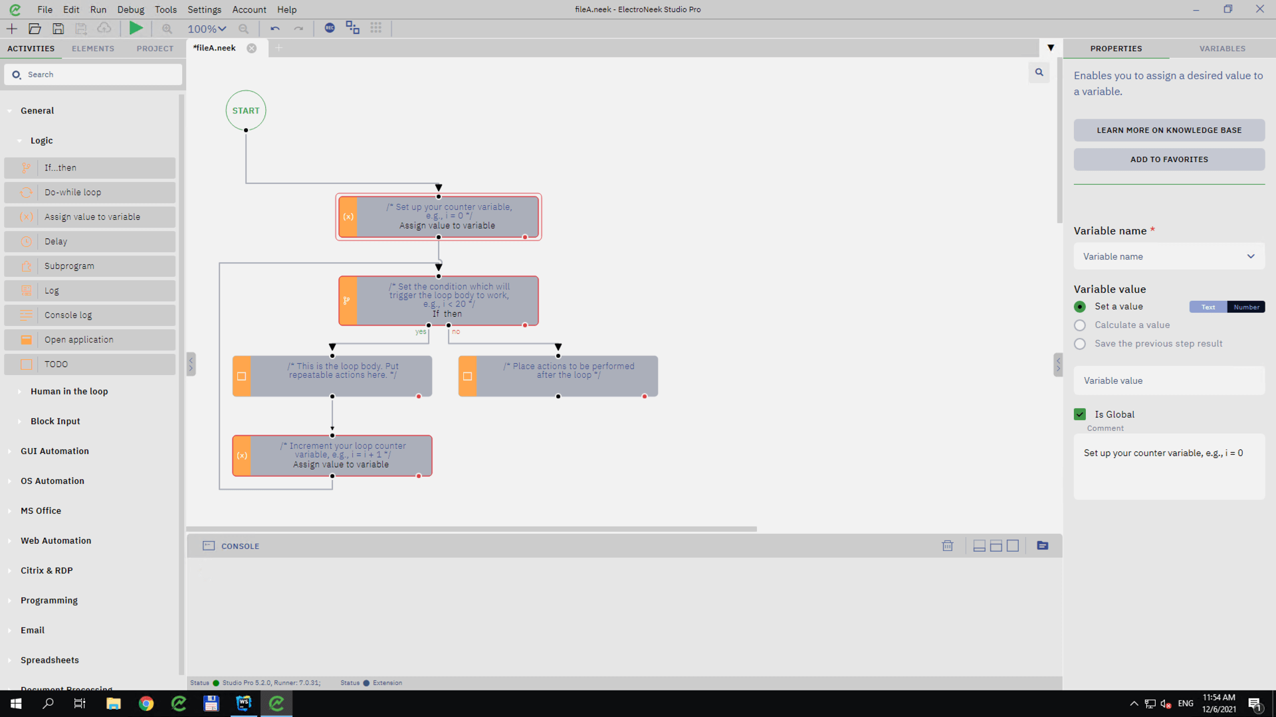Click the Variable value input field
Viewport: 1276px width, 717px height.
click(x=1168, y=380)
